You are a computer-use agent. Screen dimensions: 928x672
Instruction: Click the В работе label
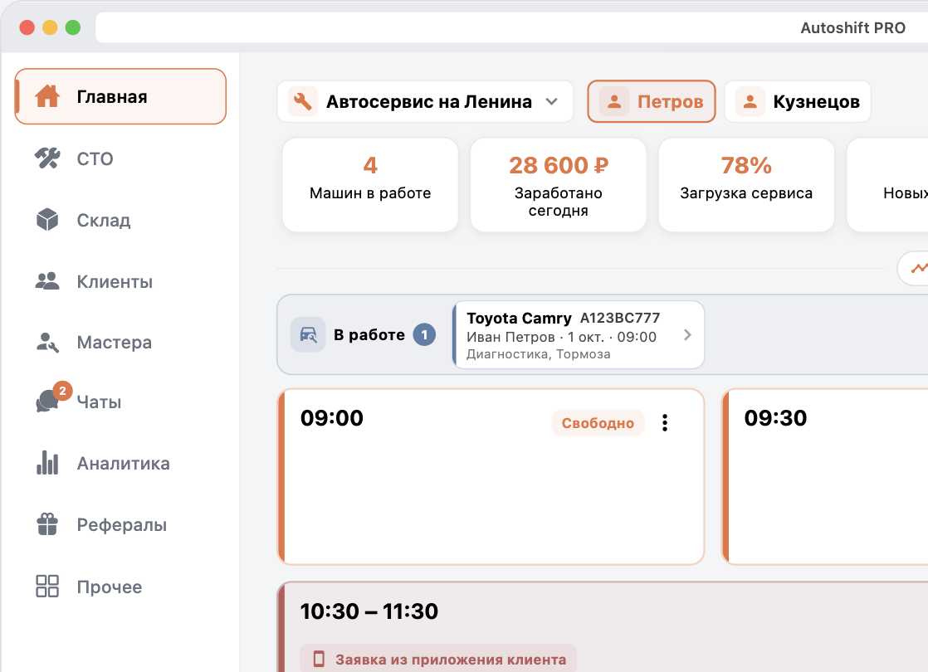tap(369, 335)
